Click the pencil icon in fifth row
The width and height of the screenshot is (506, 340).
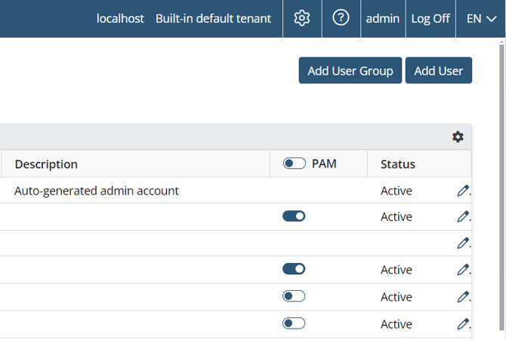tap(463, 297)
